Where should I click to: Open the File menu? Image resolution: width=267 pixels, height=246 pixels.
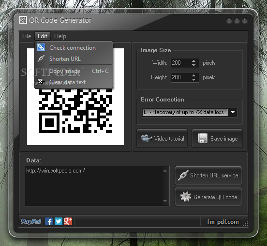[27, 36]
